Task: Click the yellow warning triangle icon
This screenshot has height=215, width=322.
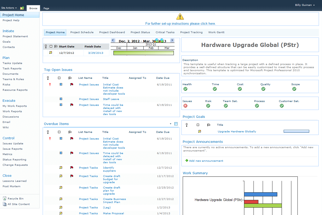Action: (x=180, y=17)
